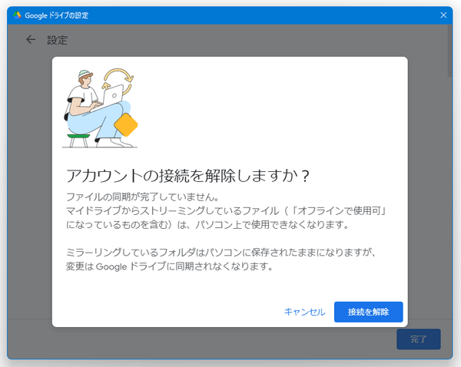Click the sync illustration of person with laptop
The height and width of the screenshot is (367, 461).
pos(100,108)
